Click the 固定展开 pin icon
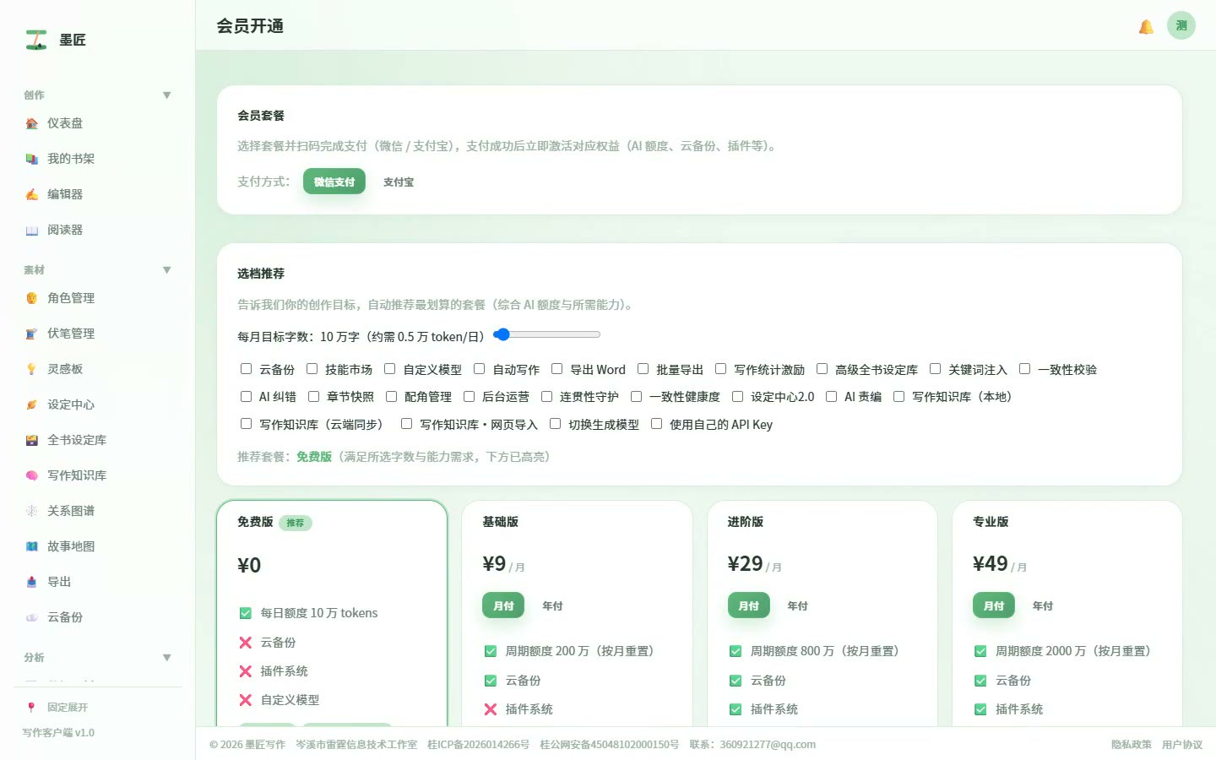 pos(31,708)
